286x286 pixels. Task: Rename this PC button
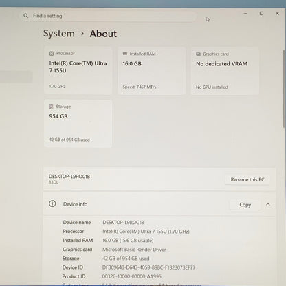[247, 179]
